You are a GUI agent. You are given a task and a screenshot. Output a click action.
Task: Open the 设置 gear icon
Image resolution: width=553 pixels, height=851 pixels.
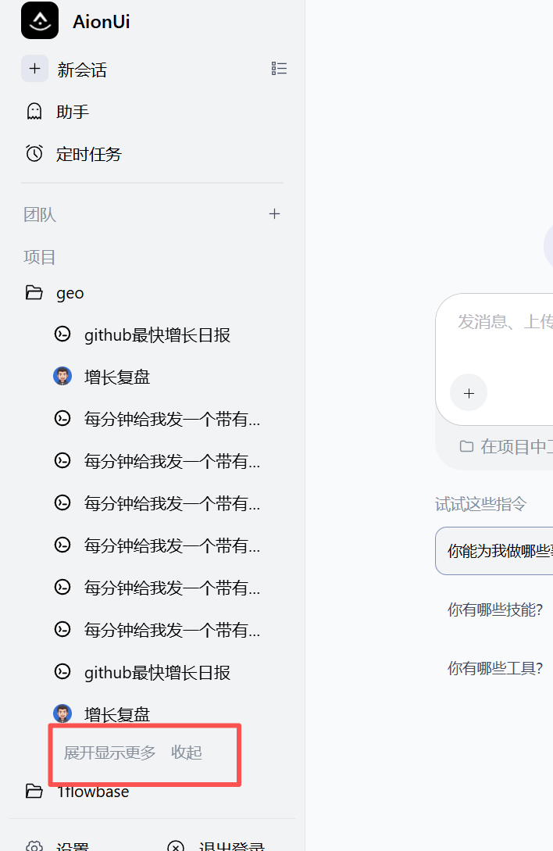pyautogui.click(x=34, y=846)
